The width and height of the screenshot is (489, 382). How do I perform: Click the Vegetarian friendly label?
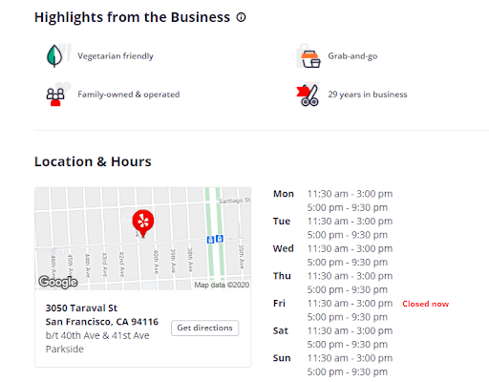116,56
